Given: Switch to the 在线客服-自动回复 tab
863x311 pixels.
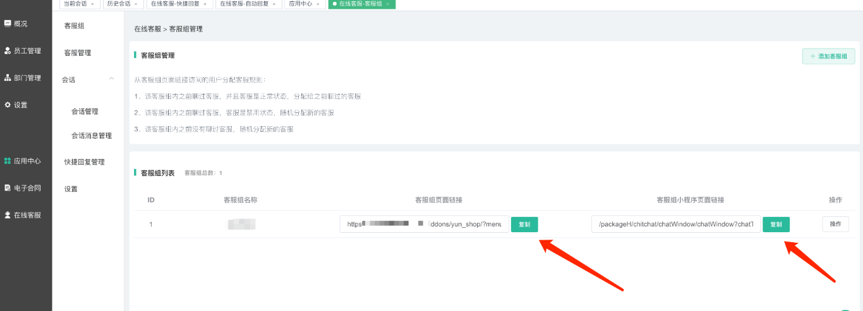Looking at the screenshot, I should click(244, 4).
